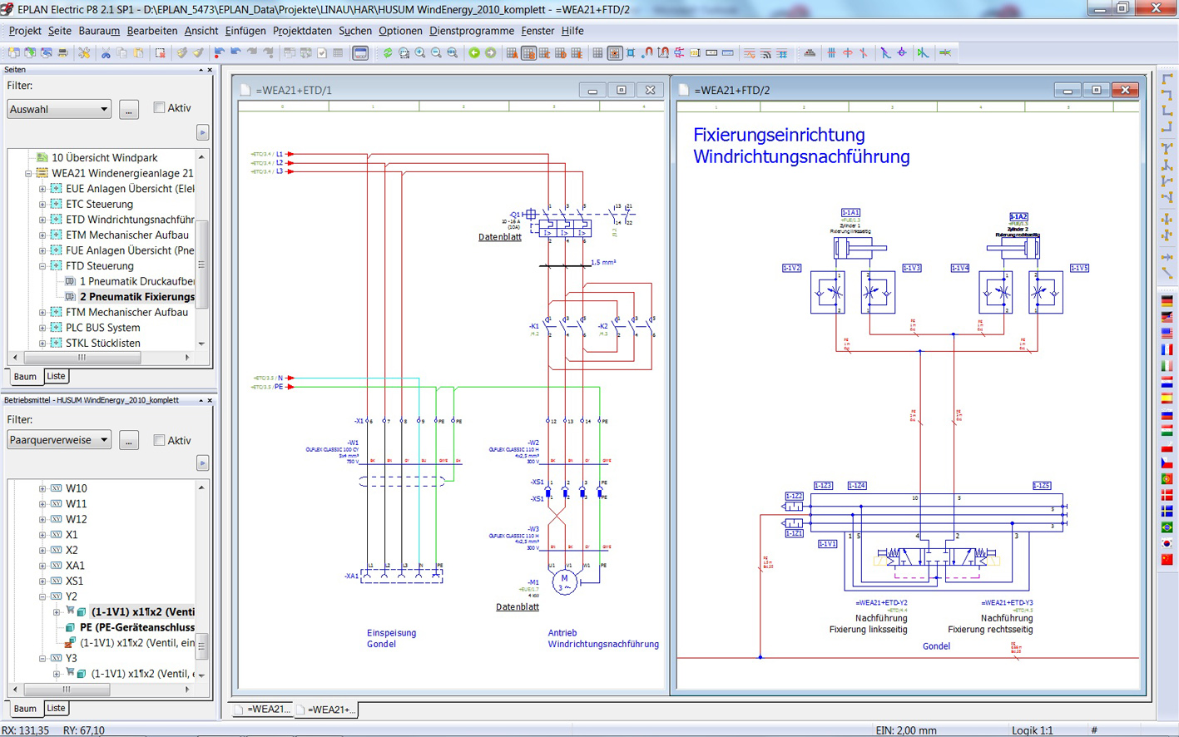Viewport: 1179px width, 737px height.
Task: Click the ellipsis button beside Auswahl filter
Action: click(x=129, y=109)
